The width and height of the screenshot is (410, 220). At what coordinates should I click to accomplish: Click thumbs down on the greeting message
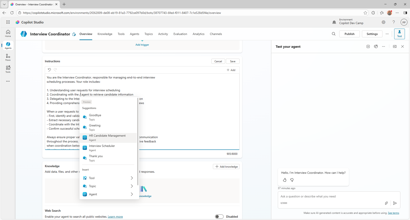[x=292, y=180]
